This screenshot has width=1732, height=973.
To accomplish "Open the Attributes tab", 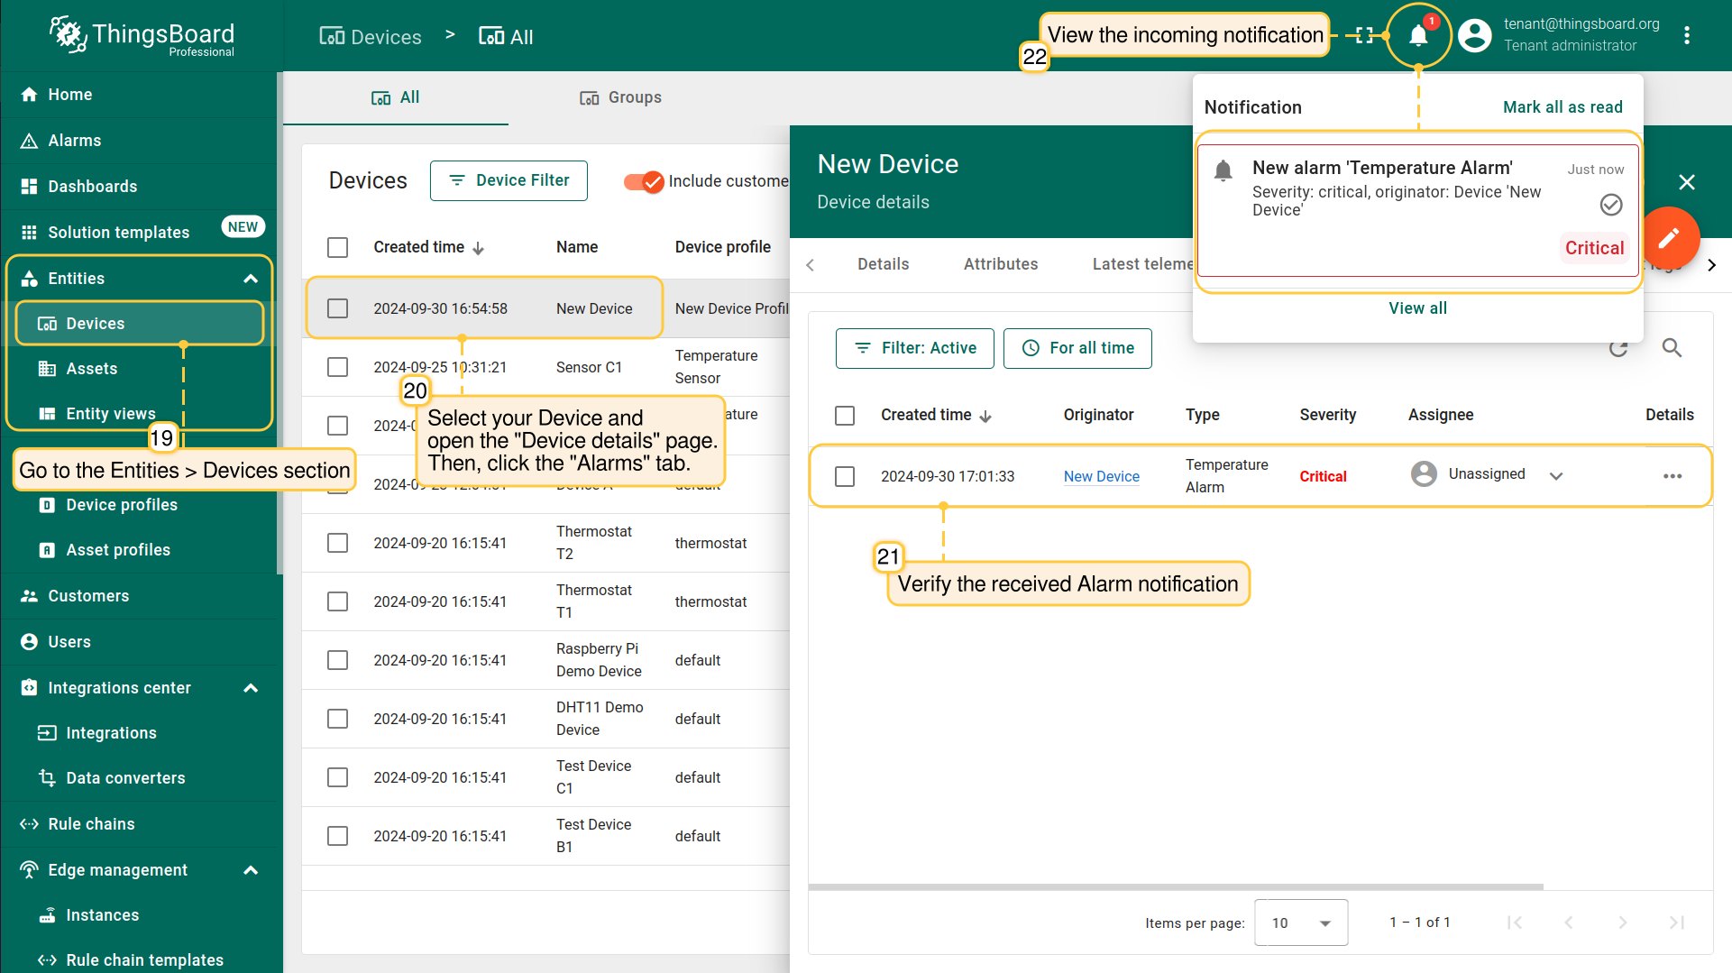I will (1000, 264).
